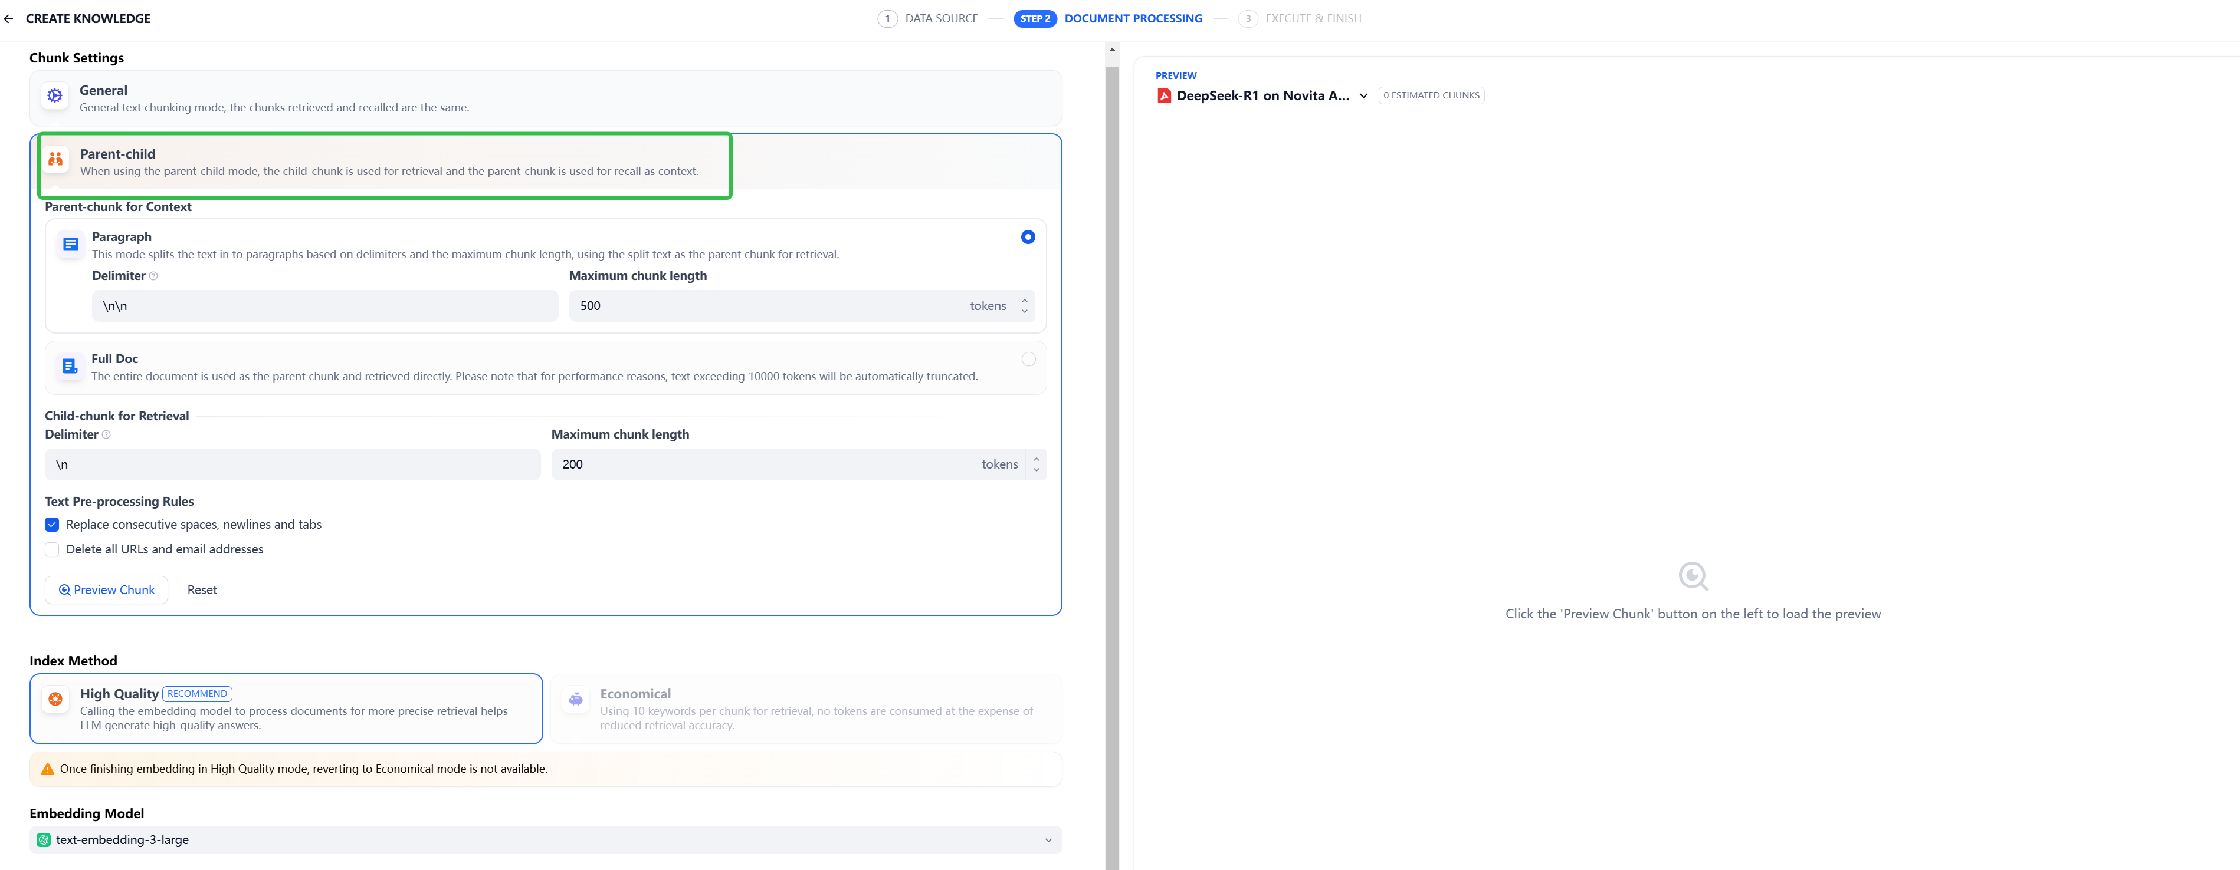The height and width of the screenshot is (870, 2240).
Task: Click the Parent-child mode icon
Action: pyautogui.click(x=55, y=159)
